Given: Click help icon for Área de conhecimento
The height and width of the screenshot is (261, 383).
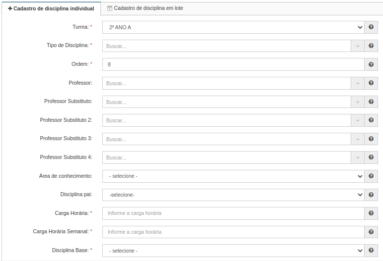Looking at the screenshot, I should click(371, 176).
